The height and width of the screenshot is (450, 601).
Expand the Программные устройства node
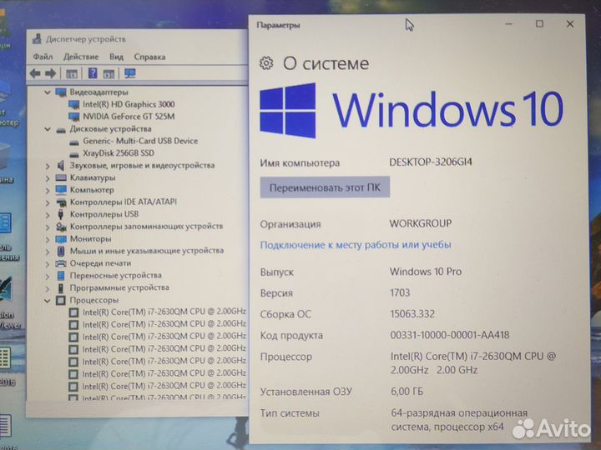point(48,288)
